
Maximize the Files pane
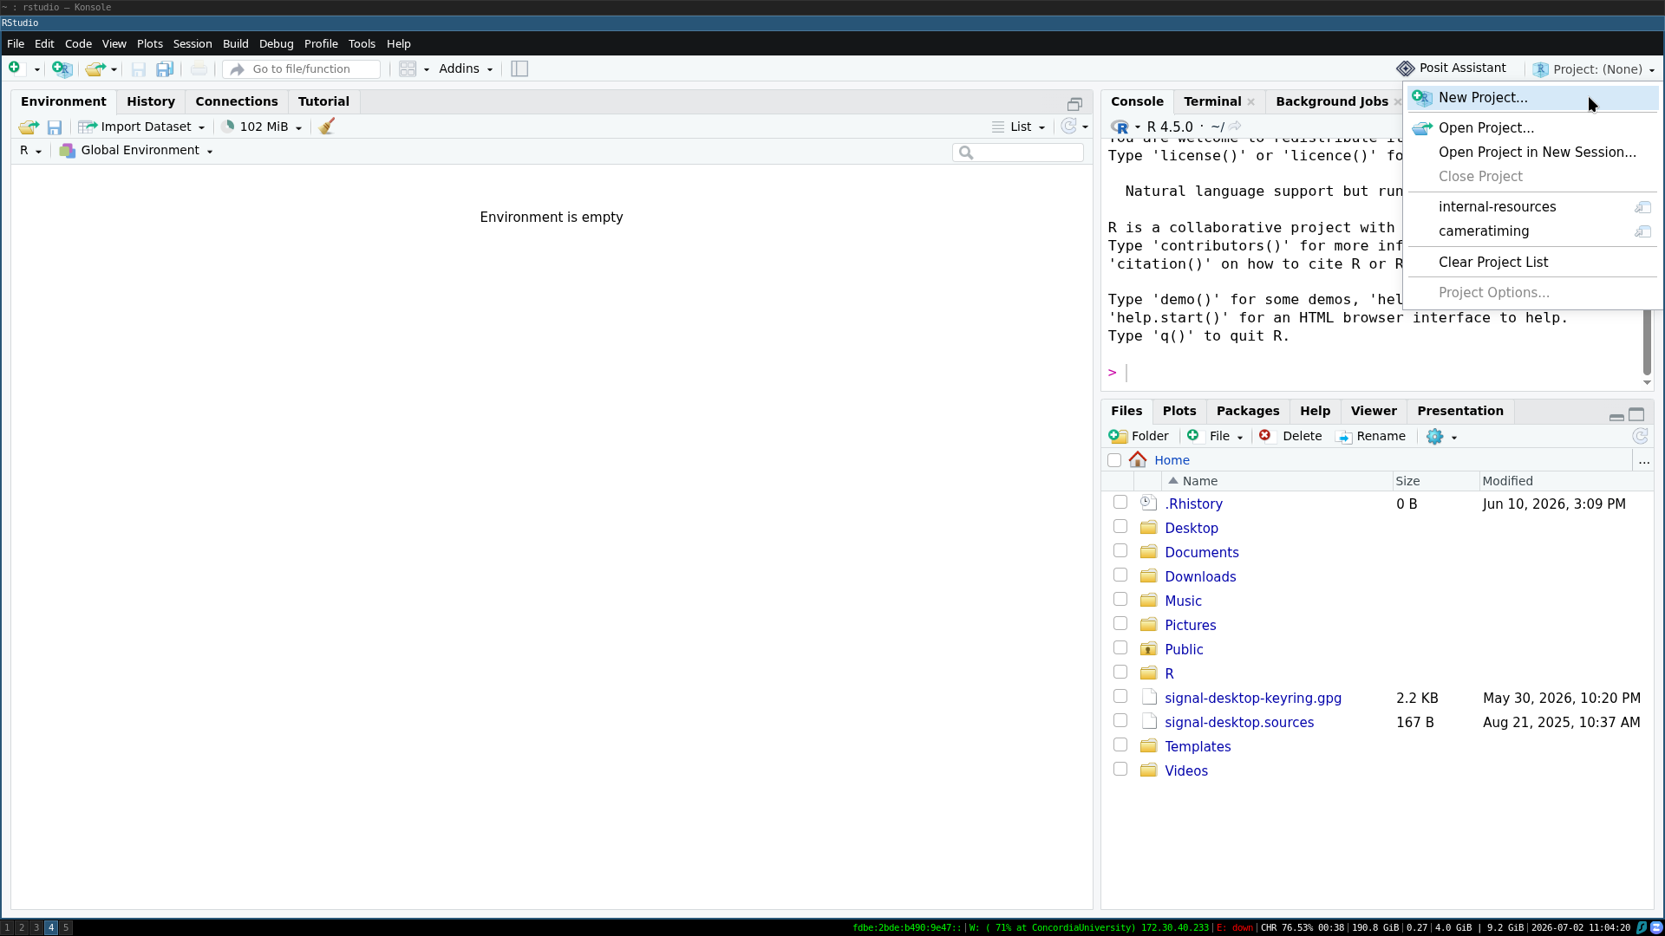[1636, 414]
